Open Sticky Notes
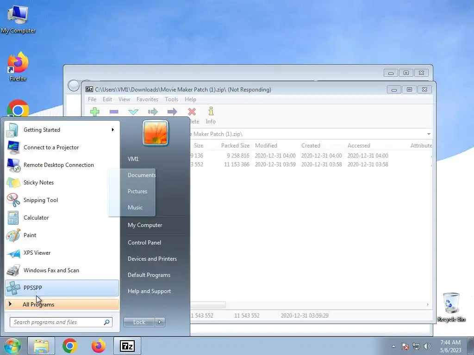Screen dimensions: 474x355 click(62, 182)
